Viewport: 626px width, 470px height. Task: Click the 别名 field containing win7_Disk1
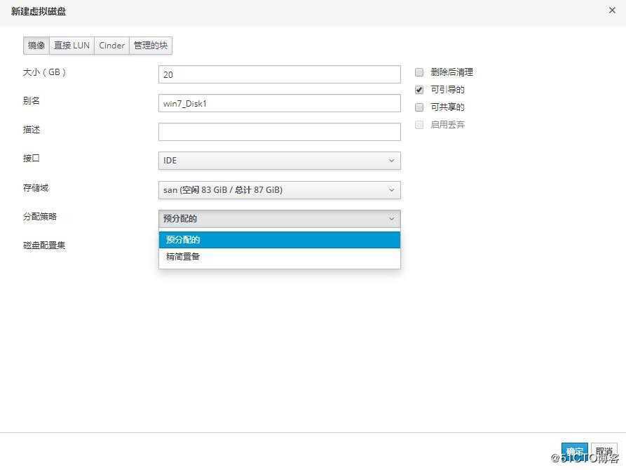[x=280, y=103]
